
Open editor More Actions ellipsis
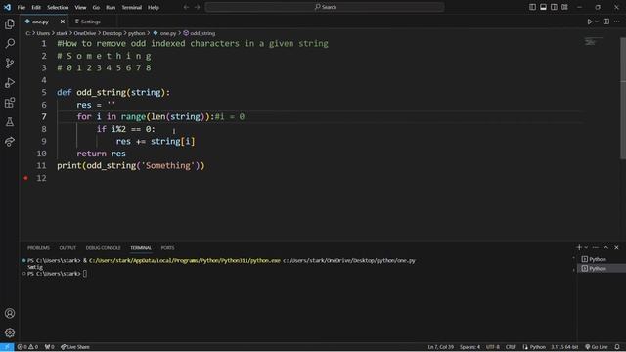click(617, 22)
